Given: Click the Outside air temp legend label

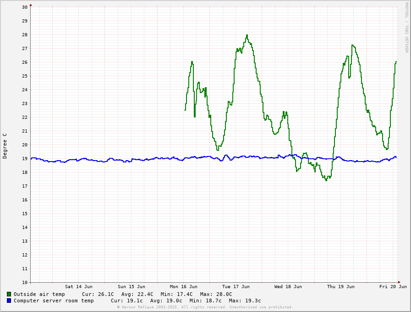Looking at the screenshot, I should pyautogui.click(x=39, y=294).
